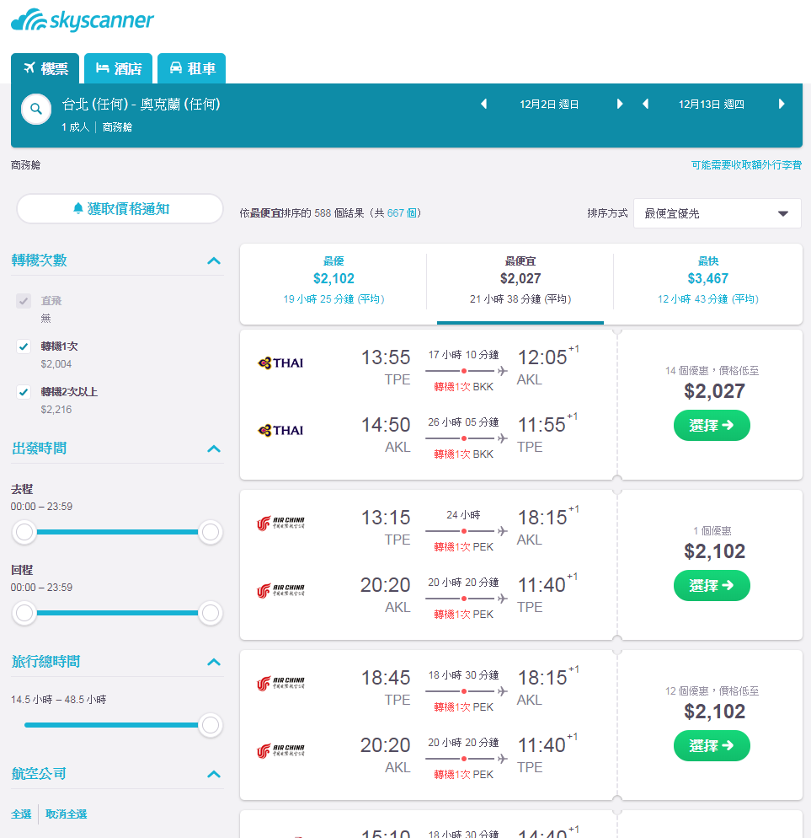Click 1 成人 passenger text

pyautogui.click(x=75, y=127)
